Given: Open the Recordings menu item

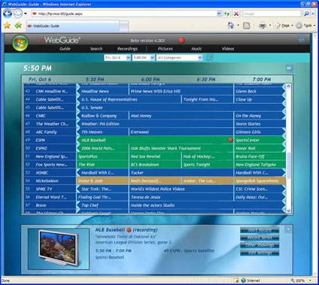Looking at the screenshot, I should pos(128,49).
